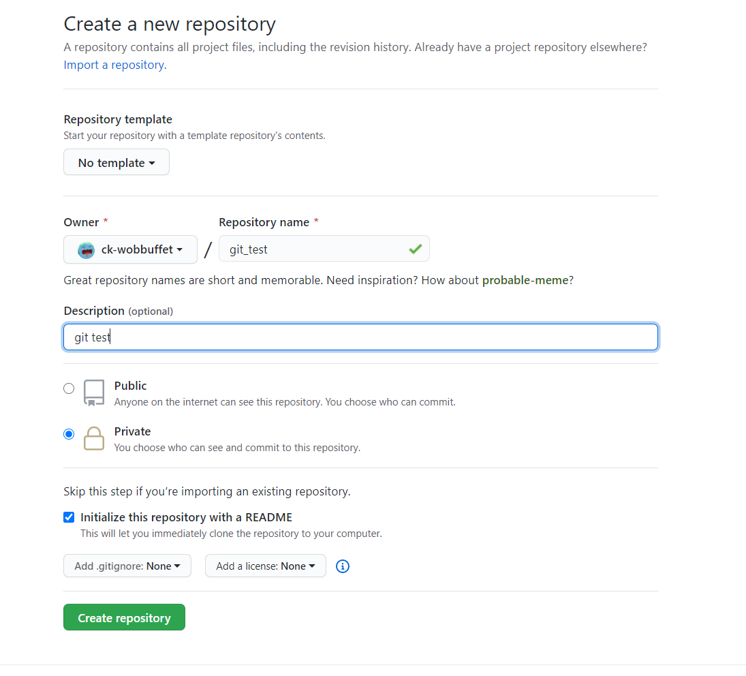
Task: Click the Public repository book icon
Action: (94, 393)
